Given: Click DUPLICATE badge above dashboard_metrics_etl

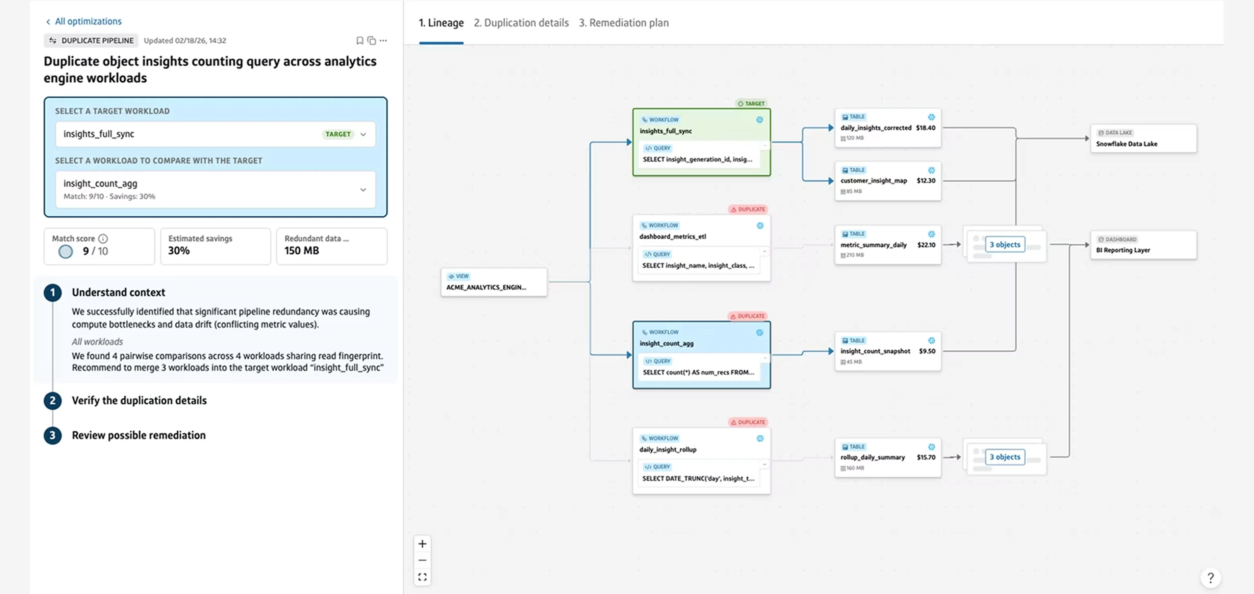Looking at the screenshot, I should tap(748, 209).
